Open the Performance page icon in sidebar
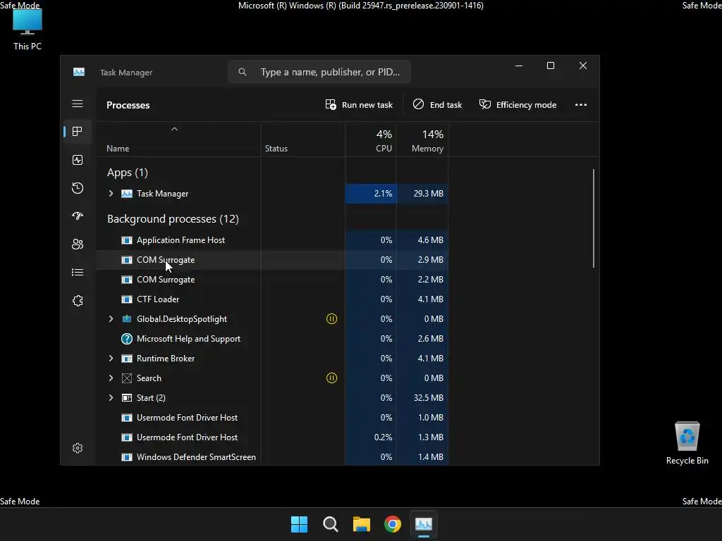Viewport: 722px width, 541px height. coord(78,160)
